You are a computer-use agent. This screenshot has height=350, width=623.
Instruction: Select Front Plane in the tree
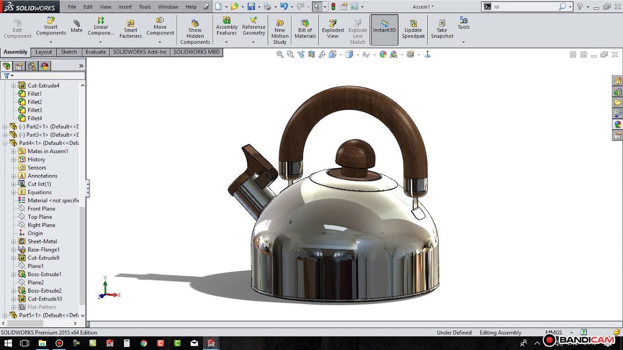41,209
